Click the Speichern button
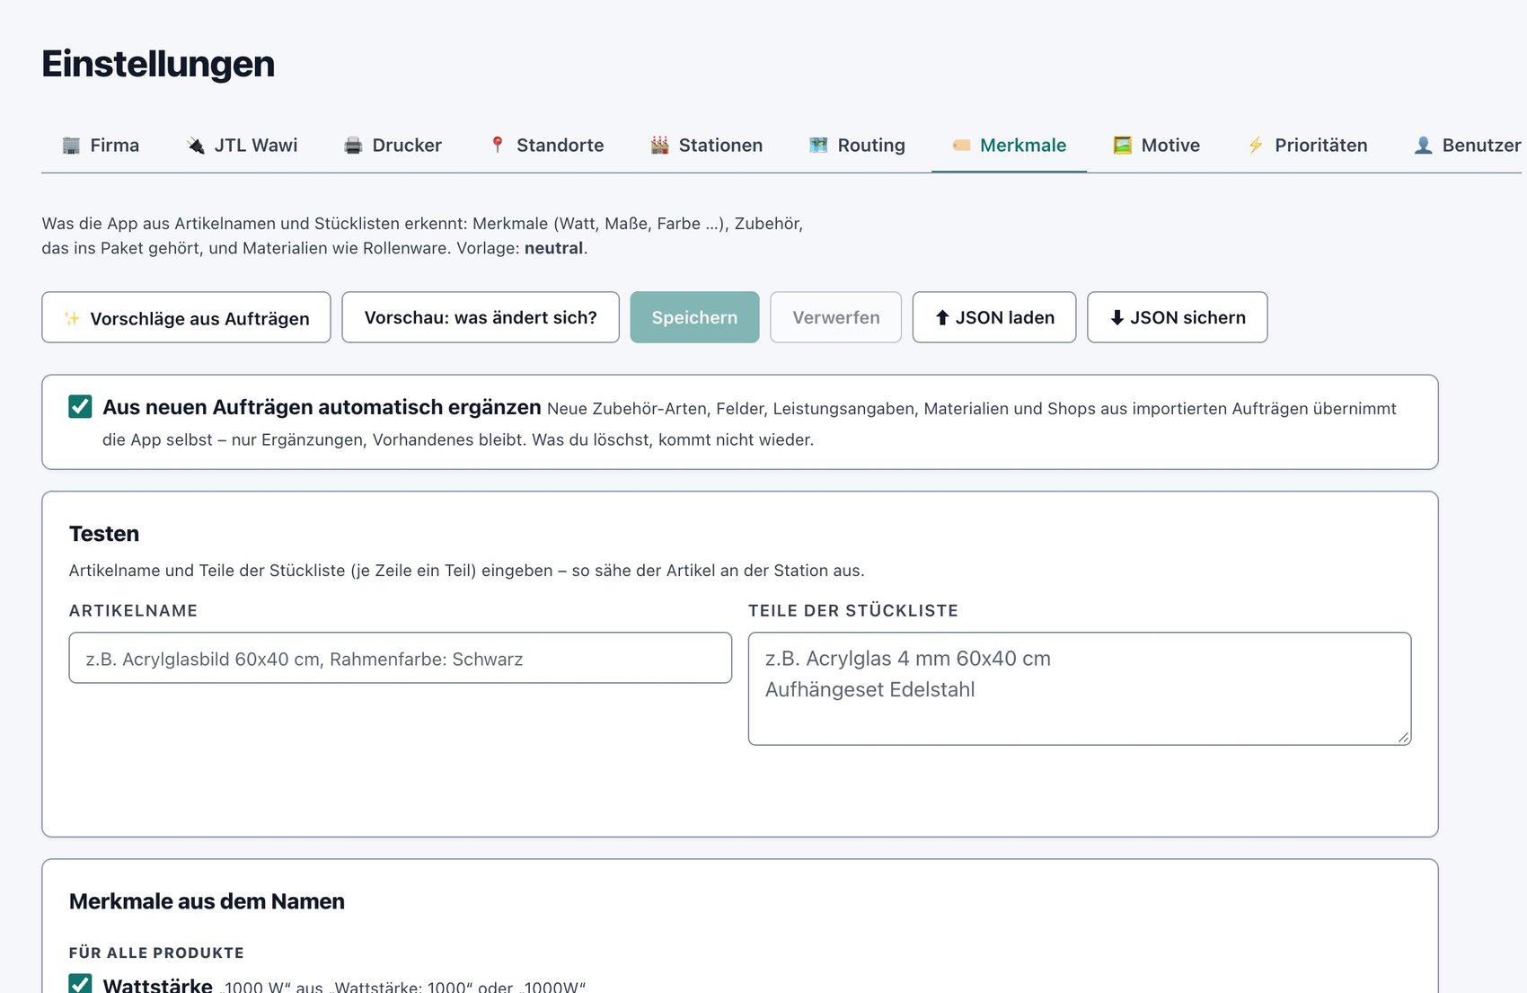This screenshot has height=993, width=1527. [694, 317]
